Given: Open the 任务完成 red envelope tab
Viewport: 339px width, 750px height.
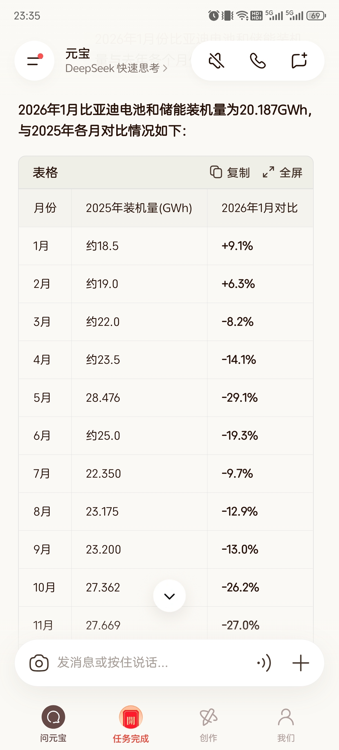Looking at the screenshot, I should 131,723.
